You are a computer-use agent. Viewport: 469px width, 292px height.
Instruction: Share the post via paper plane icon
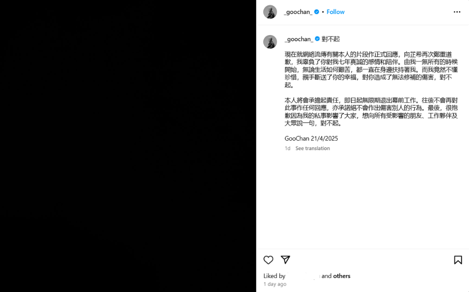coord(285,260)
